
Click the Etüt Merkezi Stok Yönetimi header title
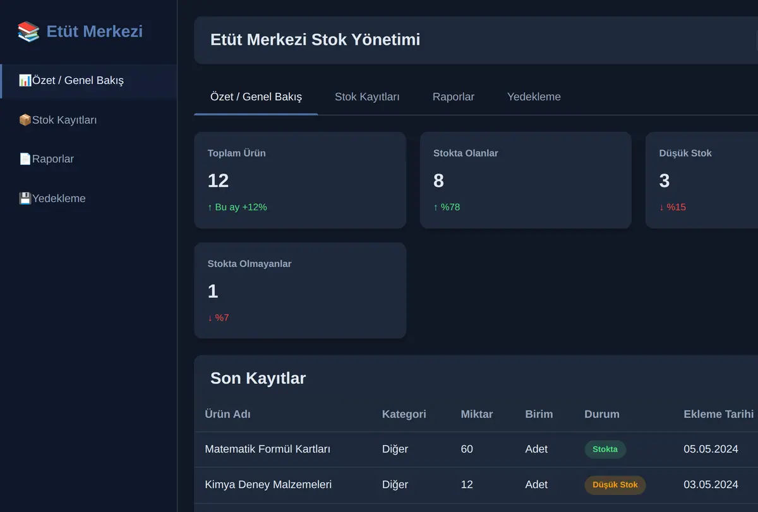(315, 40)
